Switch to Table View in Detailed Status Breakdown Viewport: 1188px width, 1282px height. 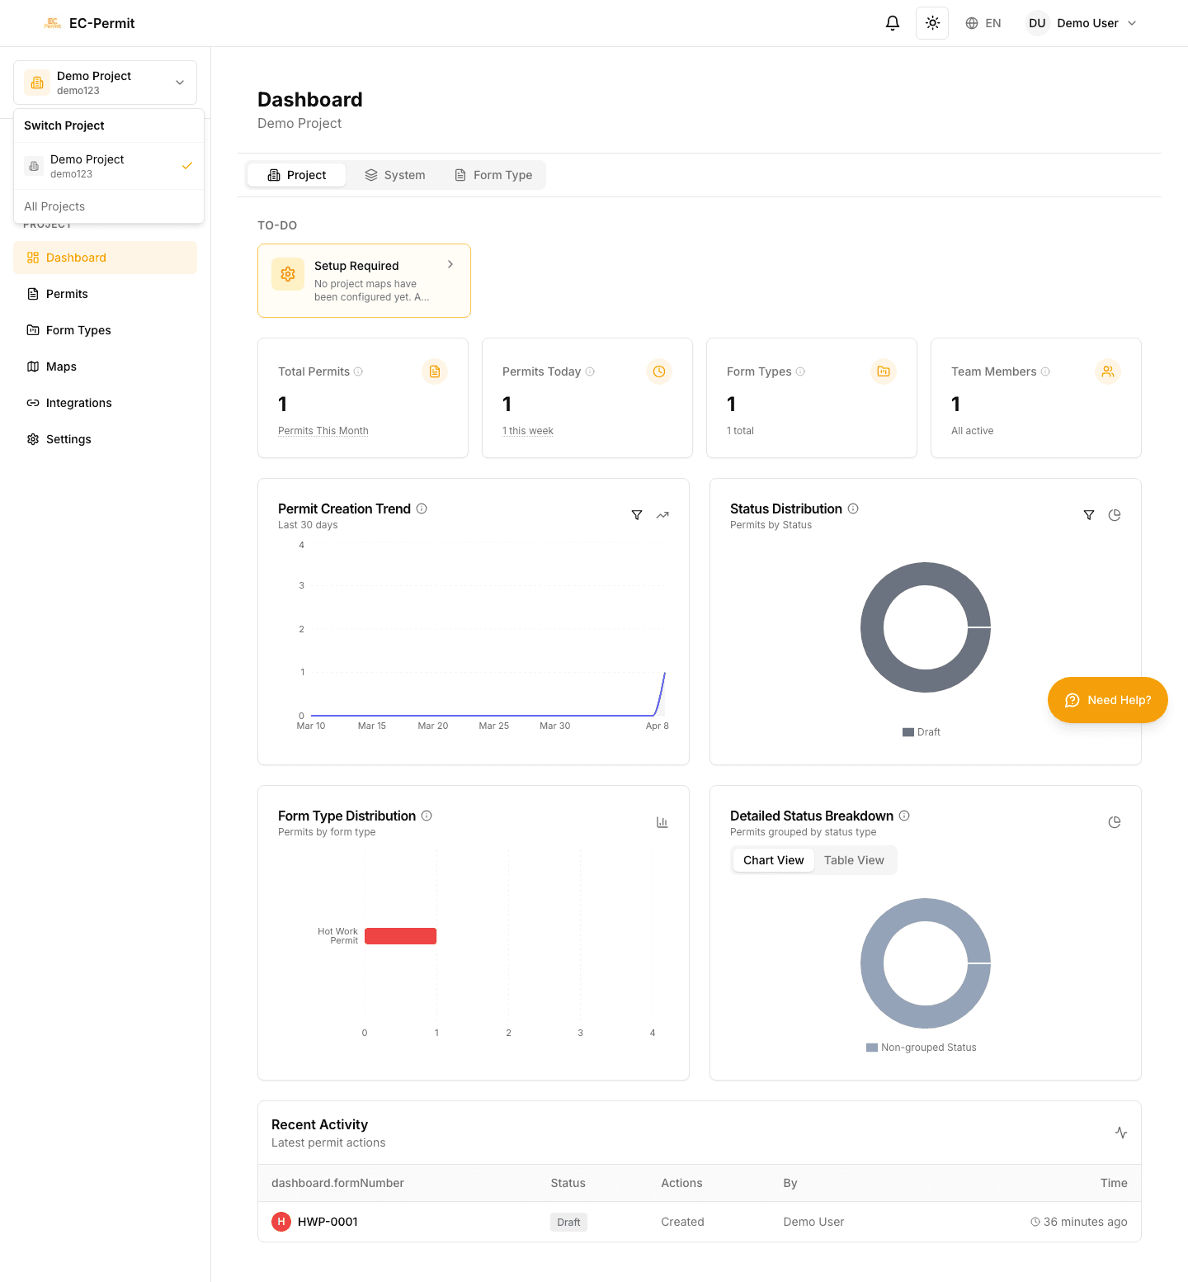pyautogui.click(x=854, y=860)
